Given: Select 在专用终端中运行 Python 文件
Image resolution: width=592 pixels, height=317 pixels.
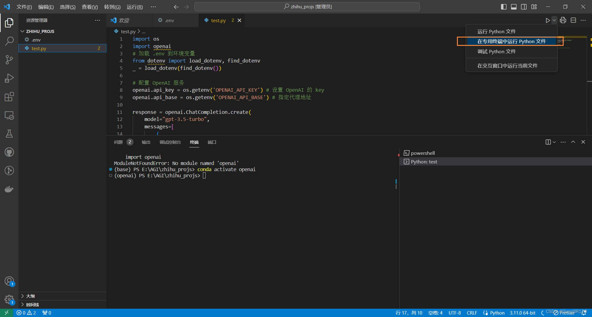Looking at the screenshot, I should tap(512, 41).
